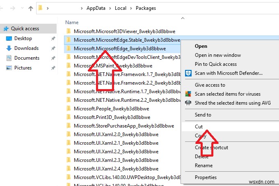Select Microsoft.UI.Xaml.2.2_8wekyb3d8bbwe folder
This screenshot has height=186, width=279.
(116, 152)
